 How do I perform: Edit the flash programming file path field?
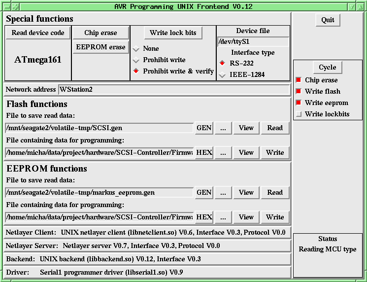99,152
